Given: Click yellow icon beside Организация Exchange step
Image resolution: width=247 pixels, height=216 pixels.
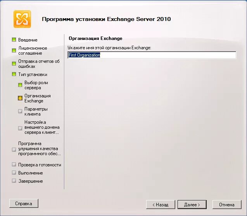Looking at the screenshot, I should tap(20, 98).
